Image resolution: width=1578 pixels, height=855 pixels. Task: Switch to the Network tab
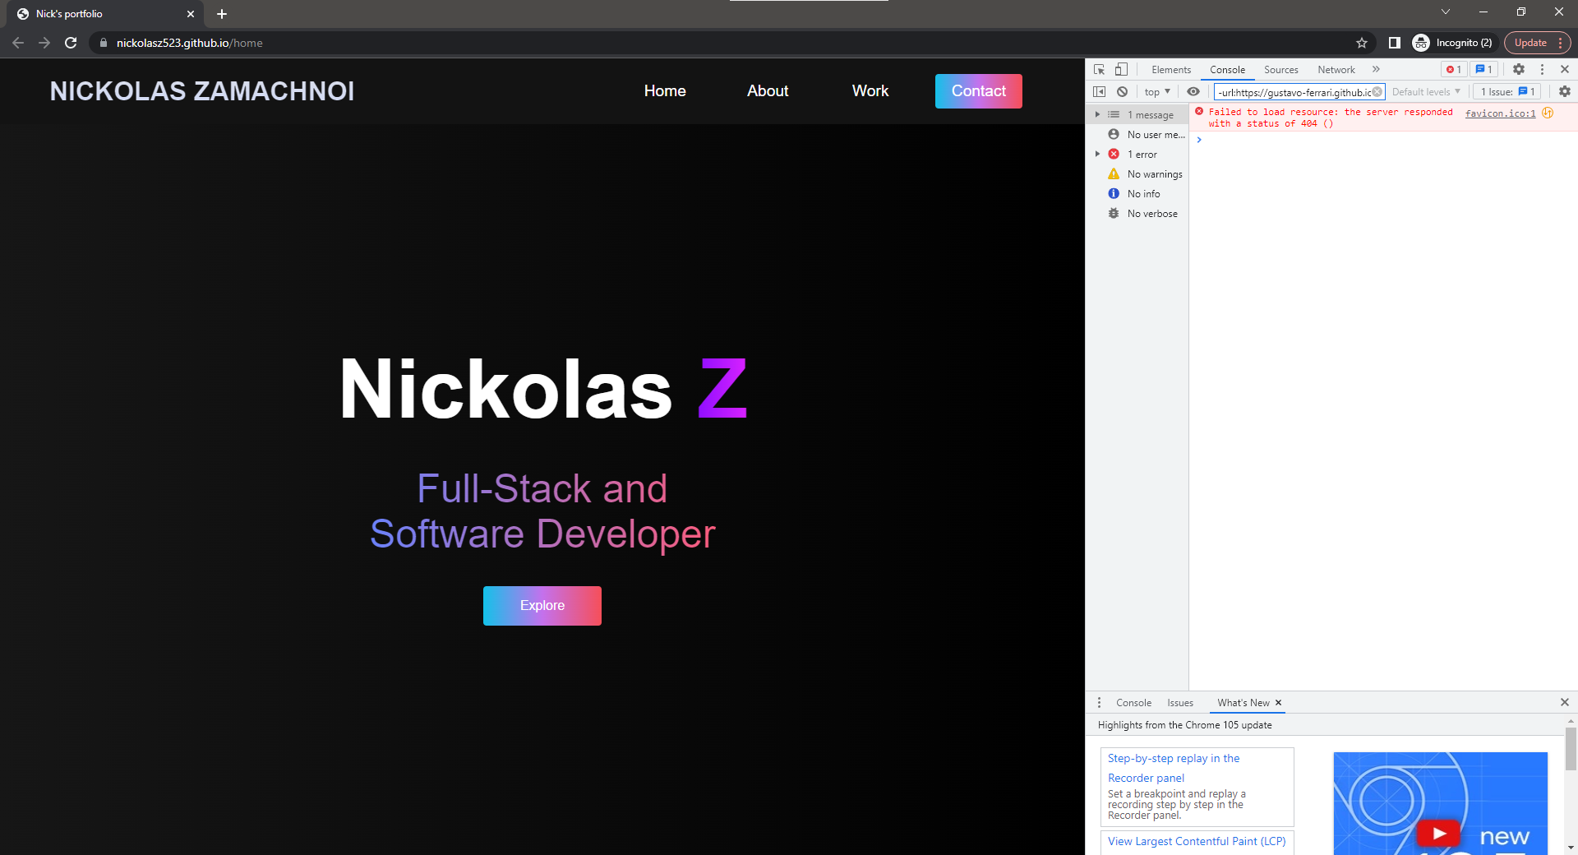[x=1335, y=69]
